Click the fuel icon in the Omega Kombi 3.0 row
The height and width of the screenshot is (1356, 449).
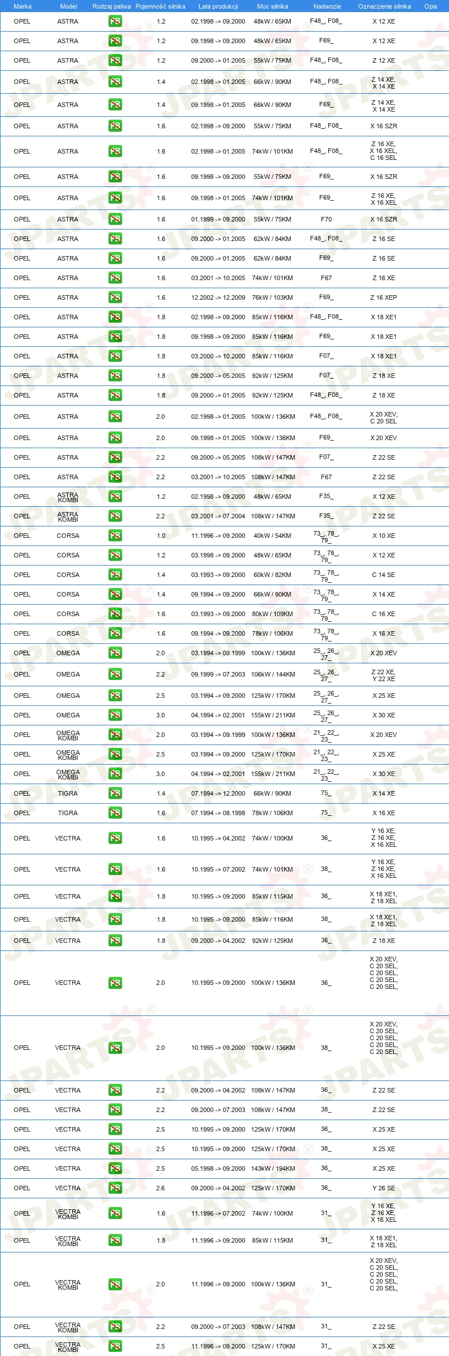[x=115, y=774]
